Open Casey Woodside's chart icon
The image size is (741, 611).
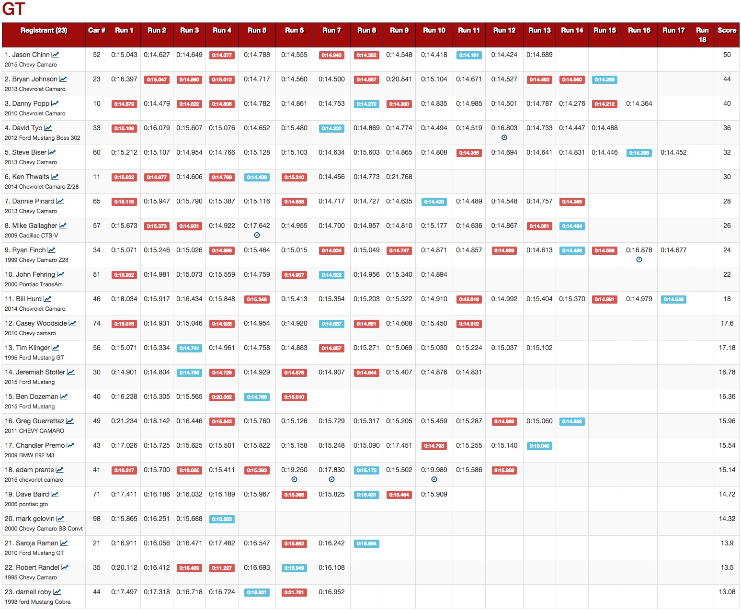tap(72, 324)
